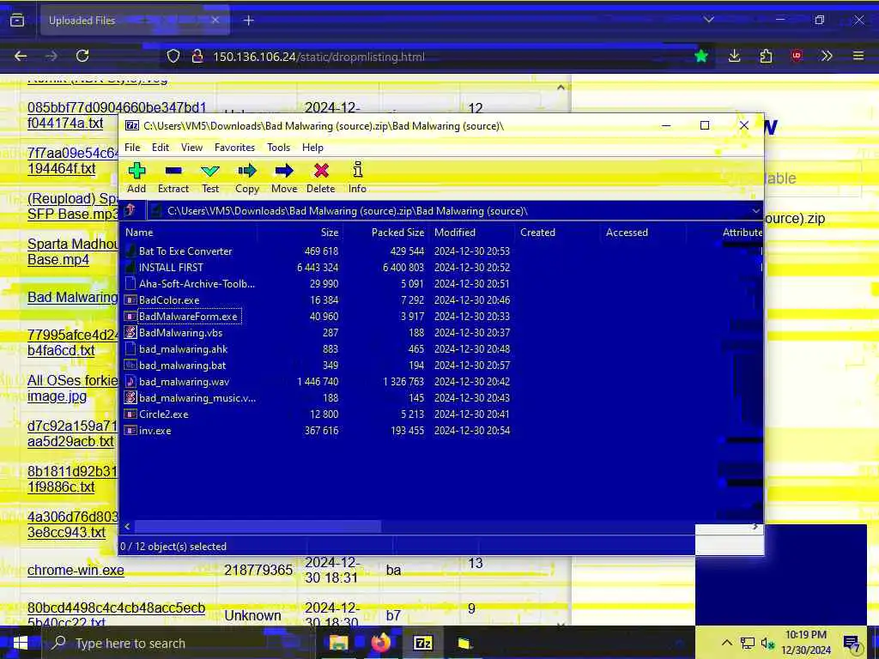Click the 7-Zip taskbar icon
This screenshot has height=659, width=879.
(x=422, y=644)
